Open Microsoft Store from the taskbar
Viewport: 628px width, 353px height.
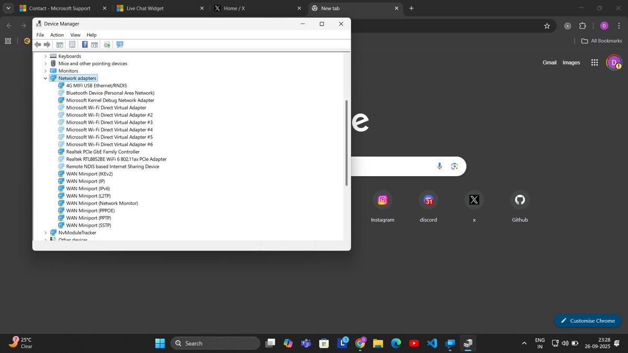point(324,343)
